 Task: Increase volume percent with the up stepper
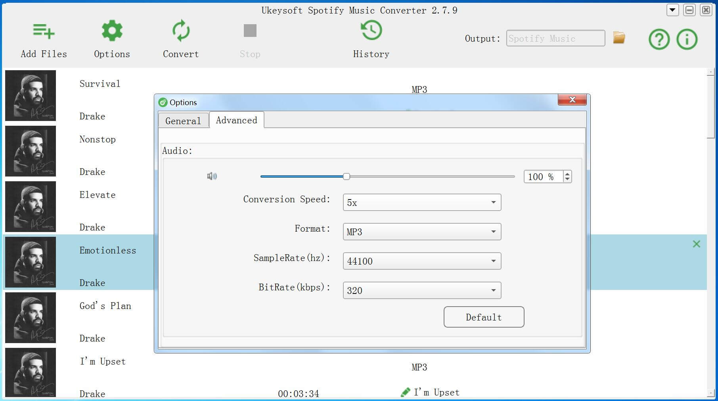click(x=567, y=174)
